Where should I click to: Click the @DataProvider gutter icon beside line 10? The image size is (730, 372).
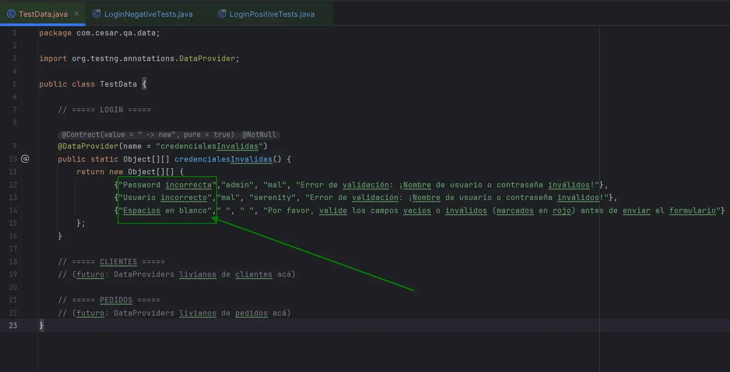tap(25, 158)
